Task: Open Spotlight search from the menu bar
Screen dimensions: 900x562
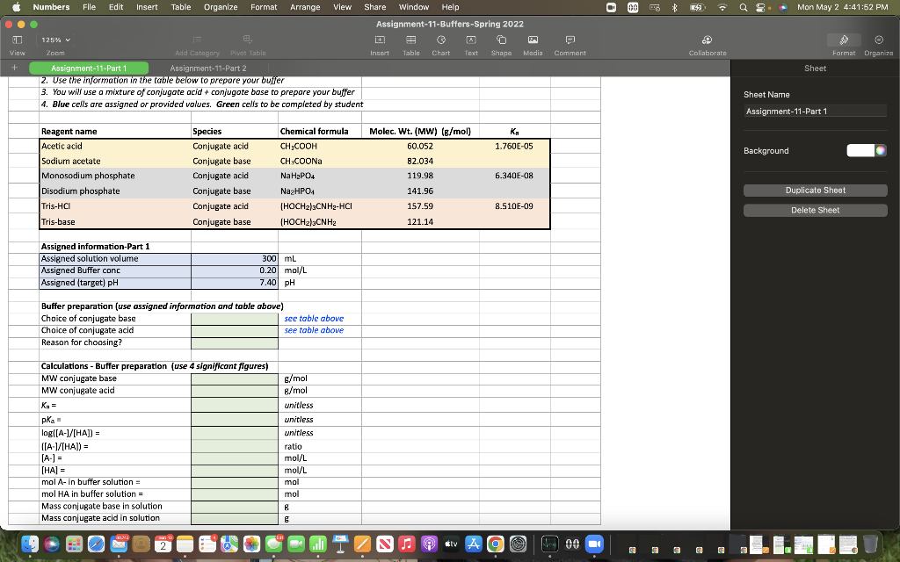Action: [741, 7]
